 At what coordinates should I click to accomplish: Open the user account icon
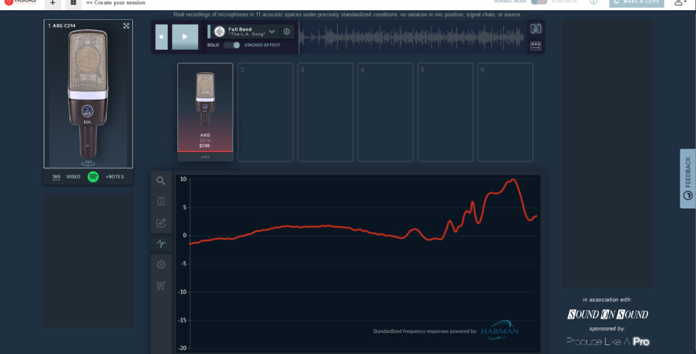(x=679, y=3)
